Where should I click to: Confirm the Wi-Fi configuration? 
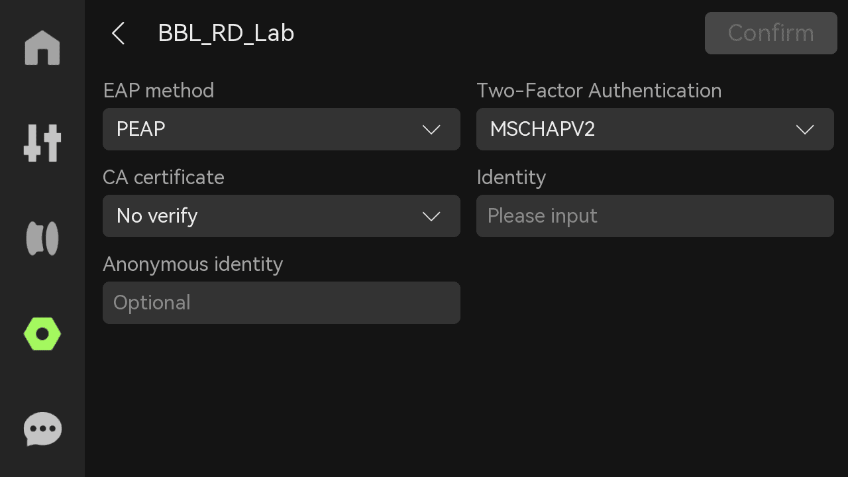pos(771,33)
